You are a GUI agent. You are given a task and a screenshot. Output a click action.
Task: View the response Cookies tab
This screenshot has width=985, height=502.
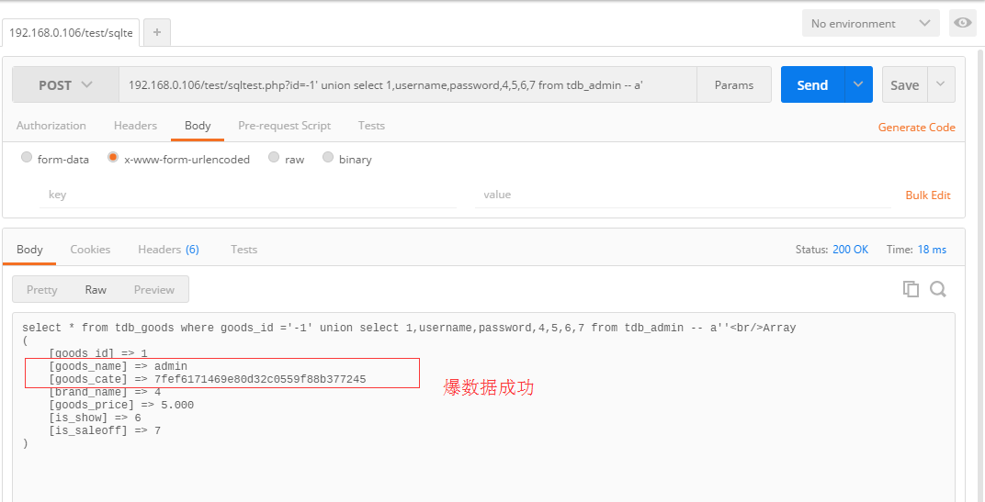click(90, 249)
